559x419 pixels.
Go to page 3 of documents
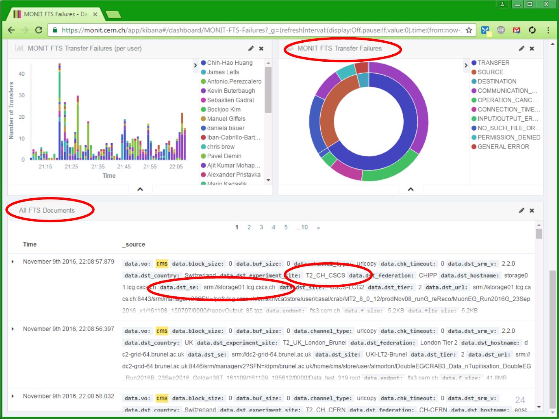(261, 227)
